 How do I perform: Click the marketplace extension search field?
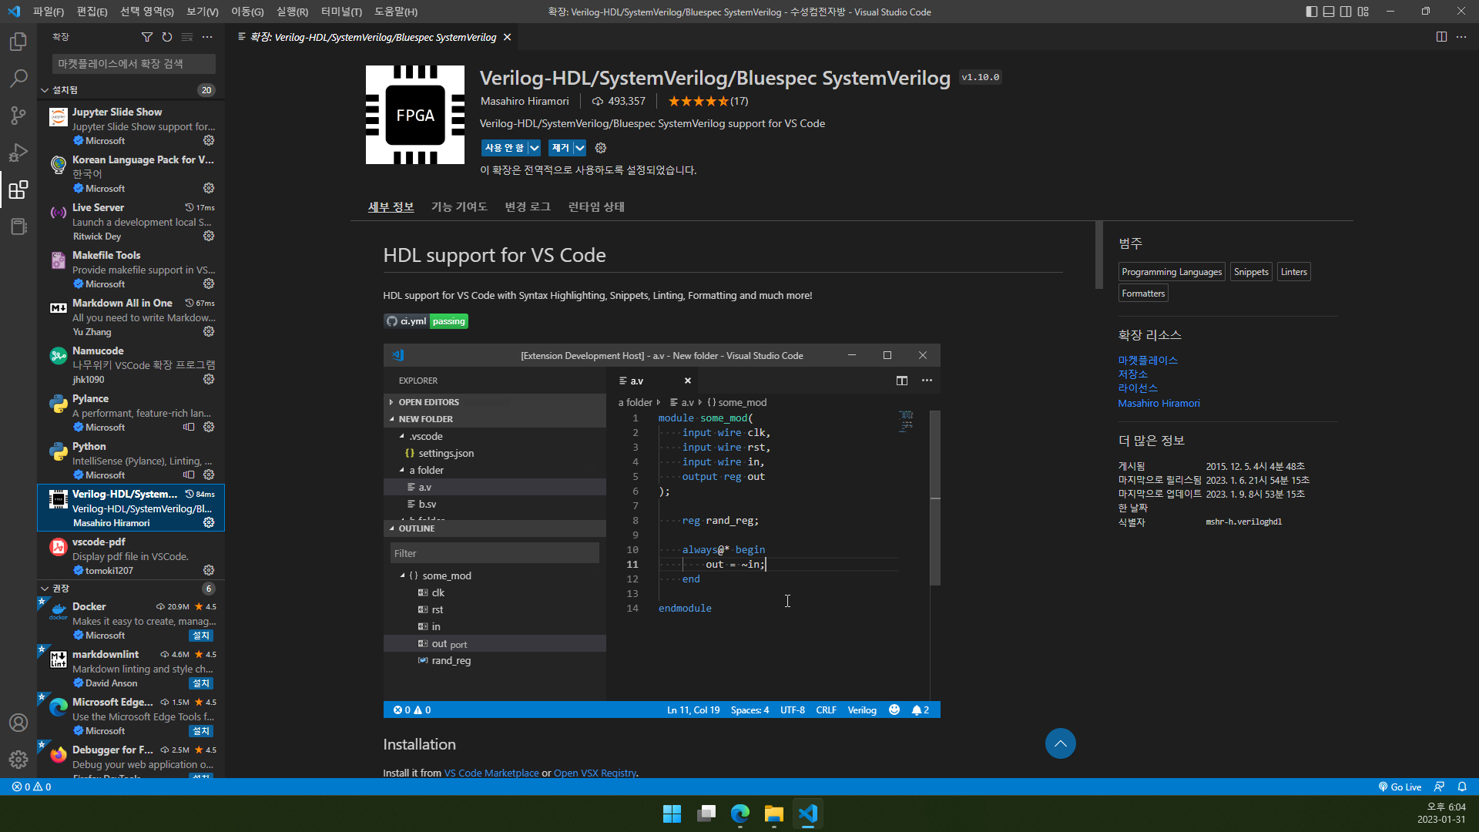[x=134, y=64]
